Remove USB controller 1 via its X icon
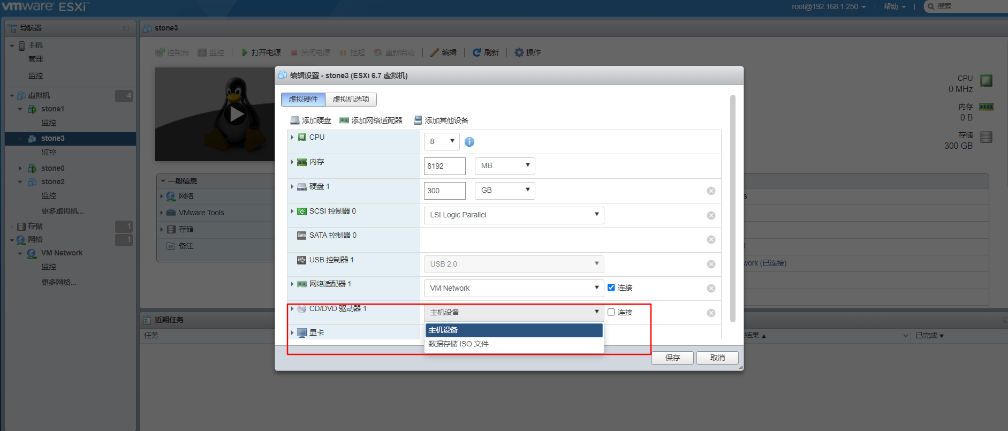This screenshot has height=431, width=1008. coord(711,264)
